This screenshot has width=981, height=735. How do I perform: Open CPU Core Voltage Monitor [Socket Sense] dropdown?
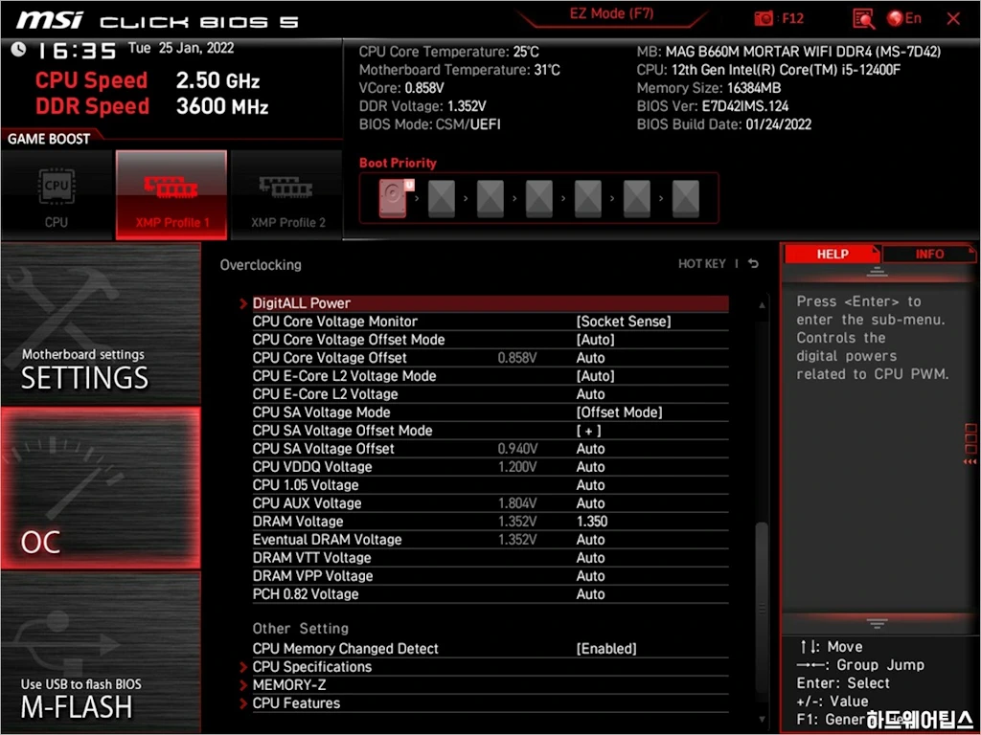623,322
